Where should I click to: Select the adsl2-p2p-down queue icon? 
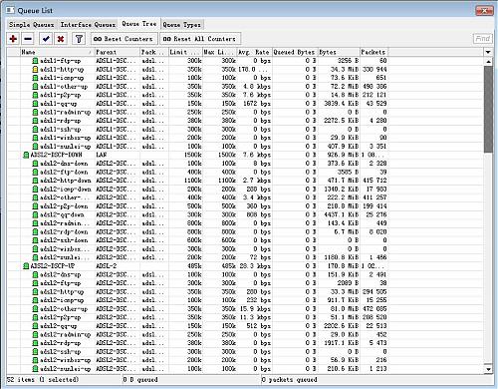coord(35,206)
